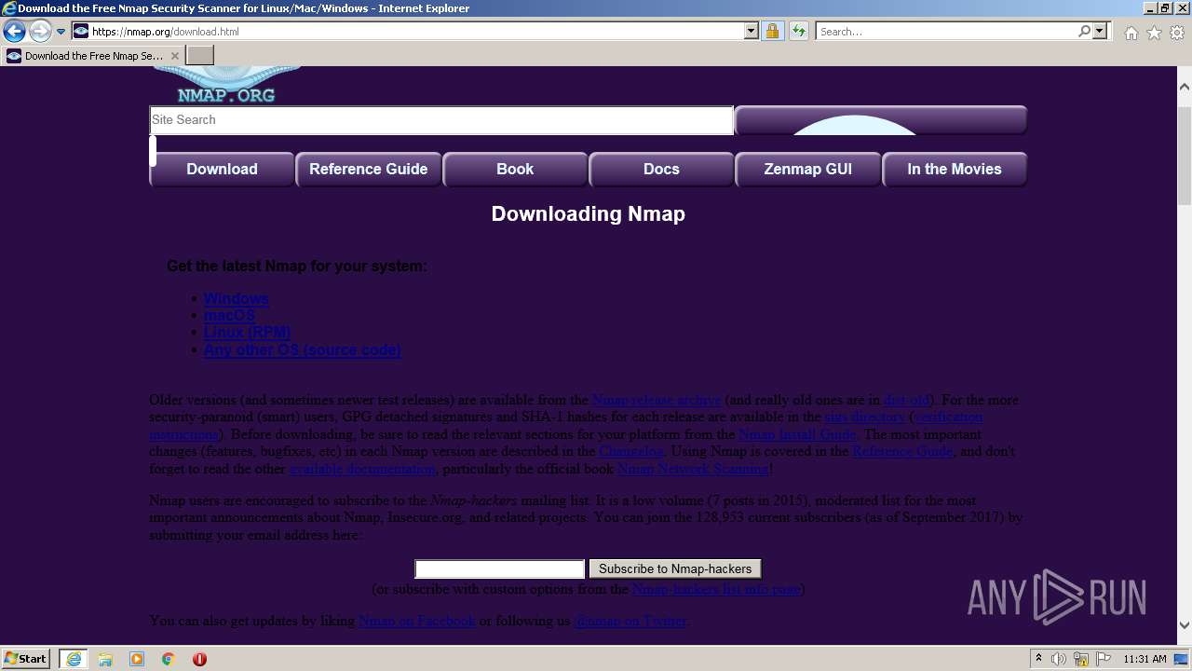Viewport: 1192px width, 671px height.
Task: Open the recent pages dropdown arrow
Action: (61, 32)
